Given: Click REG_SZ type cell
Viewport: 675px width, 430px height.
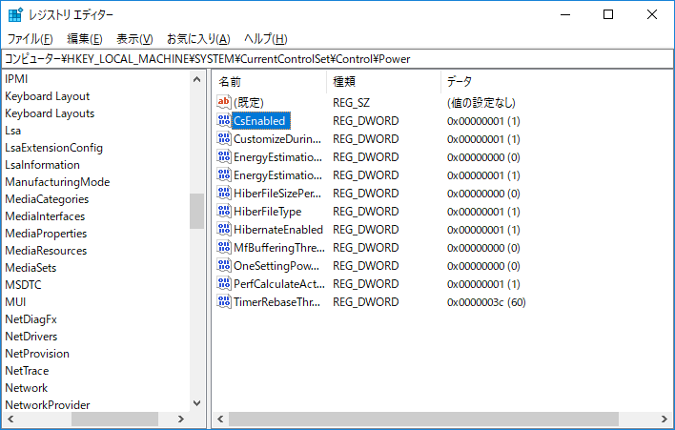Looking at the screenshot, I should pyautogui.click(x=351, y=102).
